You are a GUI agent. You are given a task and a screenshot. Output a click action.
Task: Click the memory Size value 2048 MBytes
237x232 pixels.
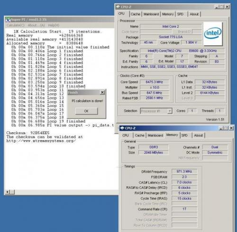154,153
